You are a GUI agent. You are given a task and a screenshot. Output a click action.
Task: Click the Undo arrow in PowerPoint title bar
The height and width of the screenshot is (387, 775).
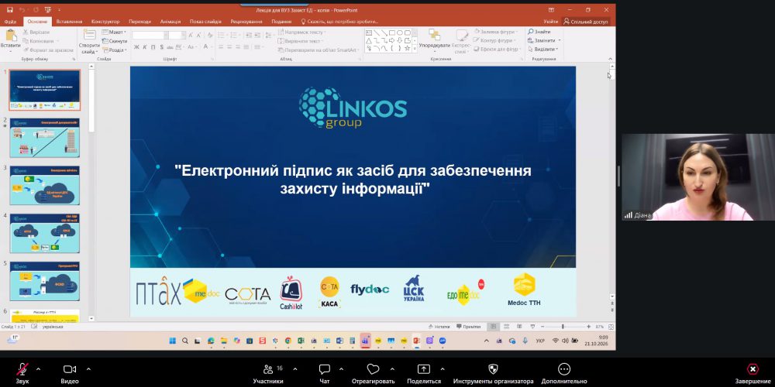22,10
